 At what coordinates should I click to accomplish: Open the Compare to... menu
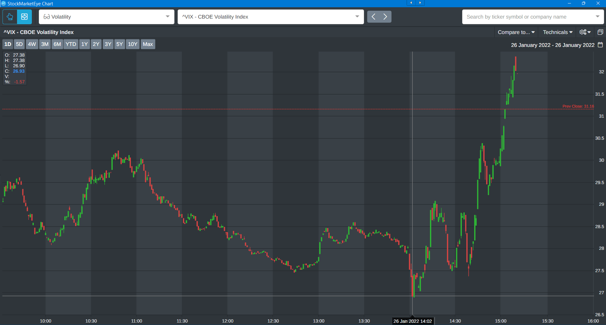coord(516,32)
